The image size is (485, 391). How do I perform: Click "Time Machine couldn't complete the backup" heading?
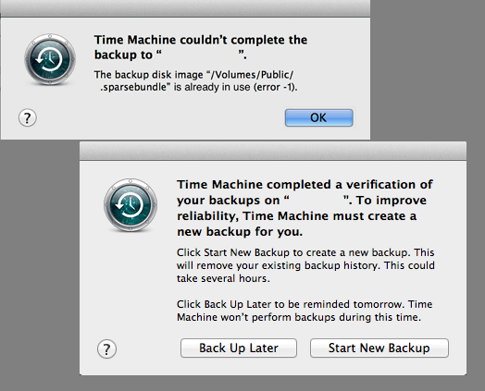click(201, 47)
